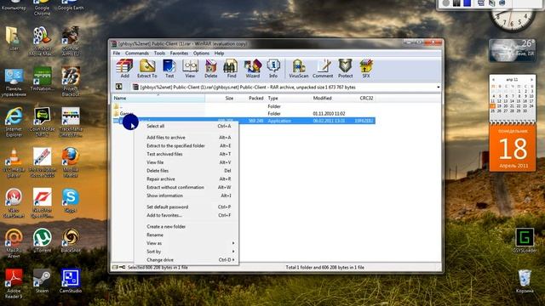Viewport: 545px width, 306px height.
Task: Click the orange date tile showing 18
Action: pyautogui.click(x=513, y=148)
